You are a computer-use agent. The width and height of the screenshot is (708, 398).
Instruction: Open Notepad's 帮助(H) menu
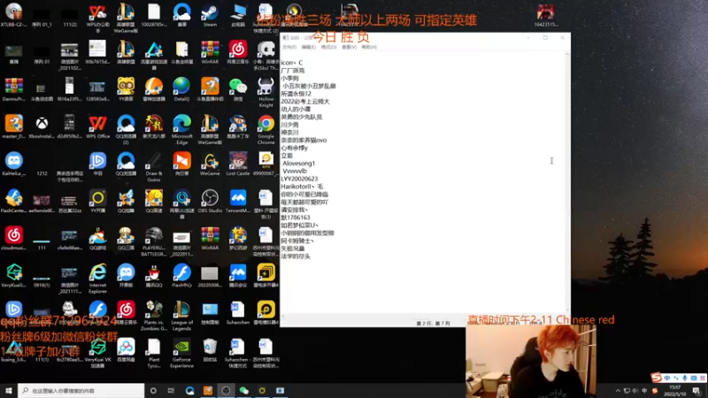click(x=369, y=47)
